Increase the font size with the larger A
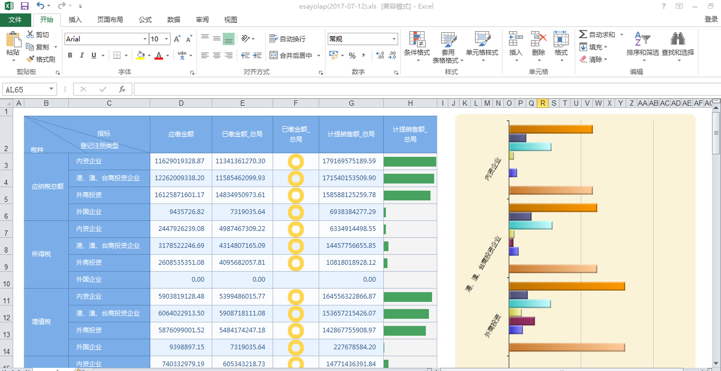721x371 pixels. tap(177, 39)
